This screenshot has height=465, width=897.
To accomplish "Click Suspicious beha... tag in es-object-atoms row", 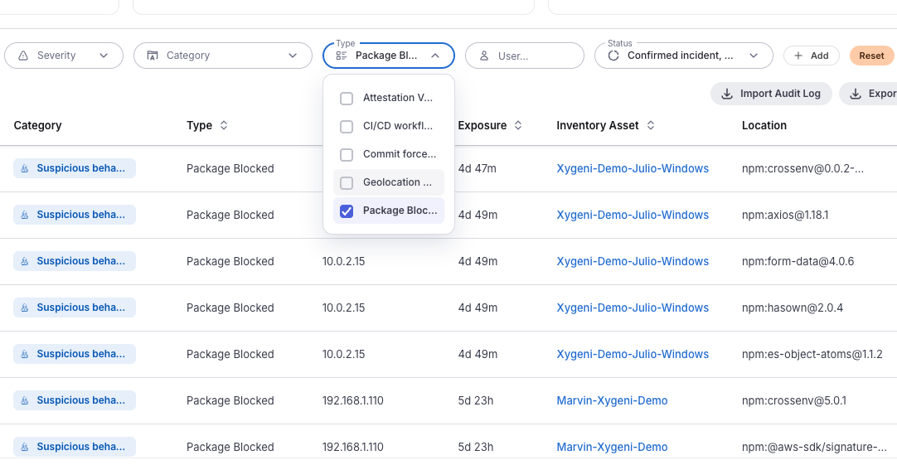I will click(x=75, y=353).
